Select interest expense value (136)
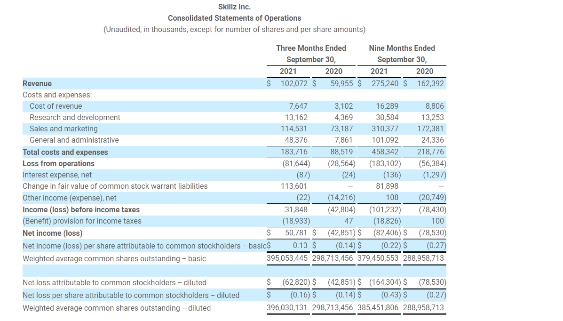This screenshot has width=563, height=321. pos(392,175)
